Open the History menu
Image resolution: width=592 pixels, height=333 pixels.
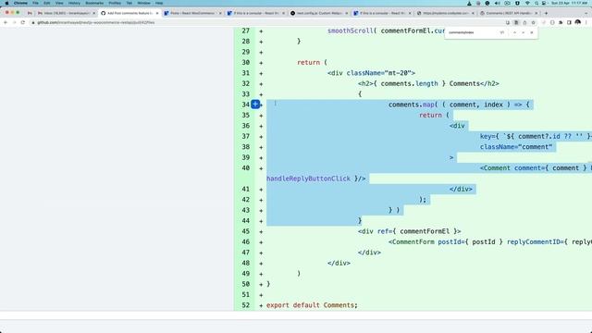(74, 3)
